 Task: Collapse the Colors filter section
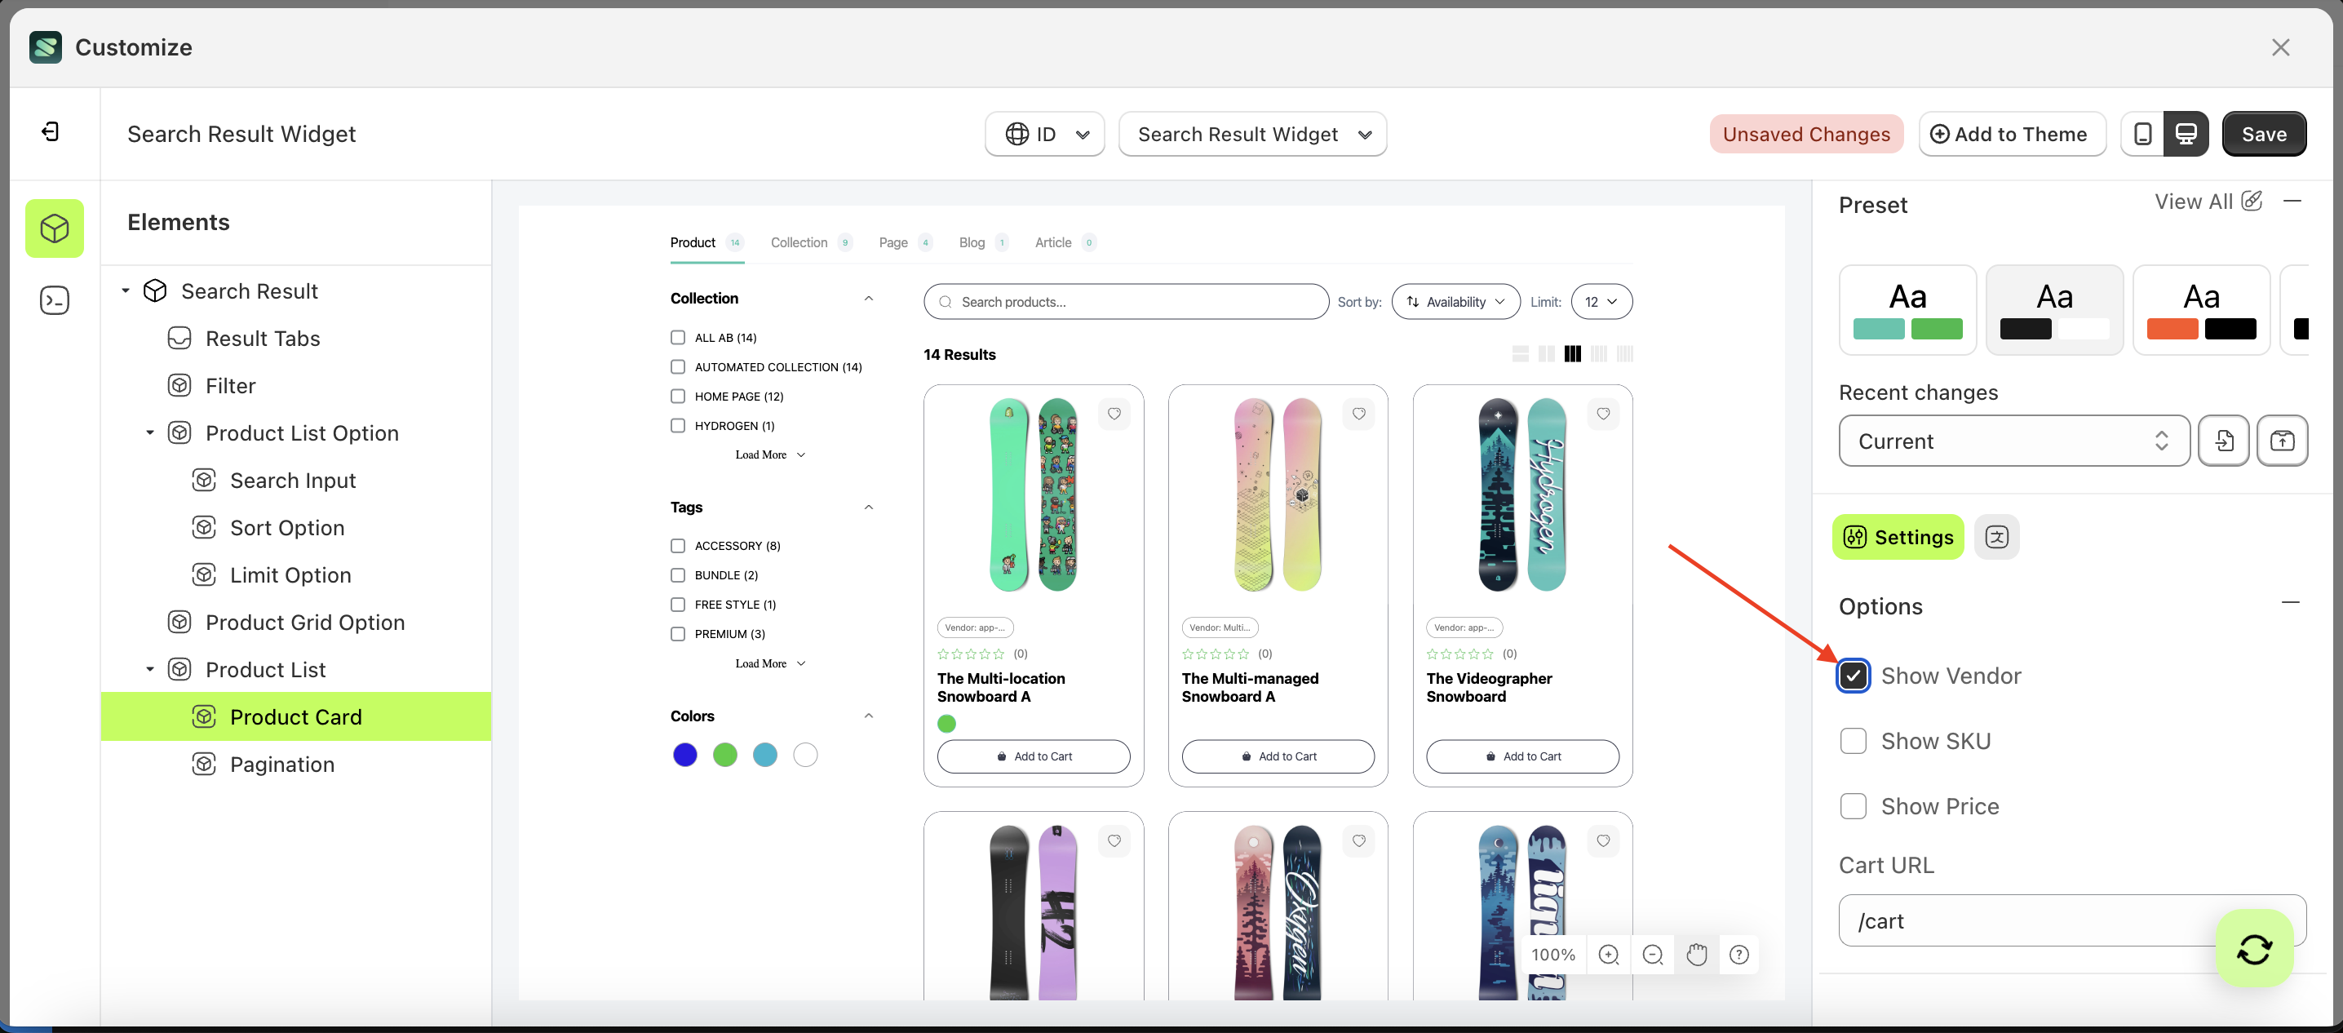tap(869, 716)
